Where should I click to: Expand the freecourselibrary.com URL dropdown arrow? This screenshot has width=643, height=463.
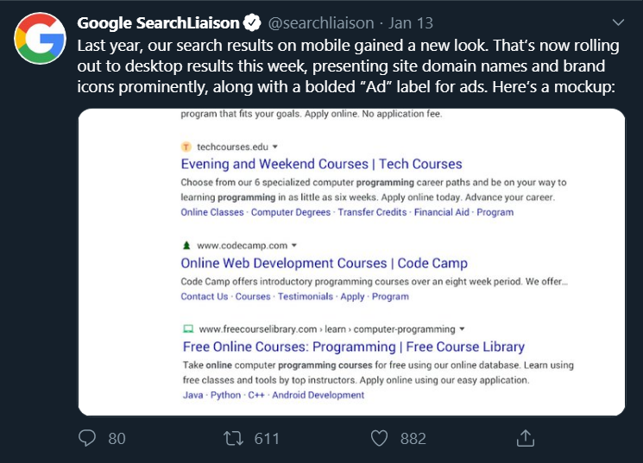click(463, 328)
